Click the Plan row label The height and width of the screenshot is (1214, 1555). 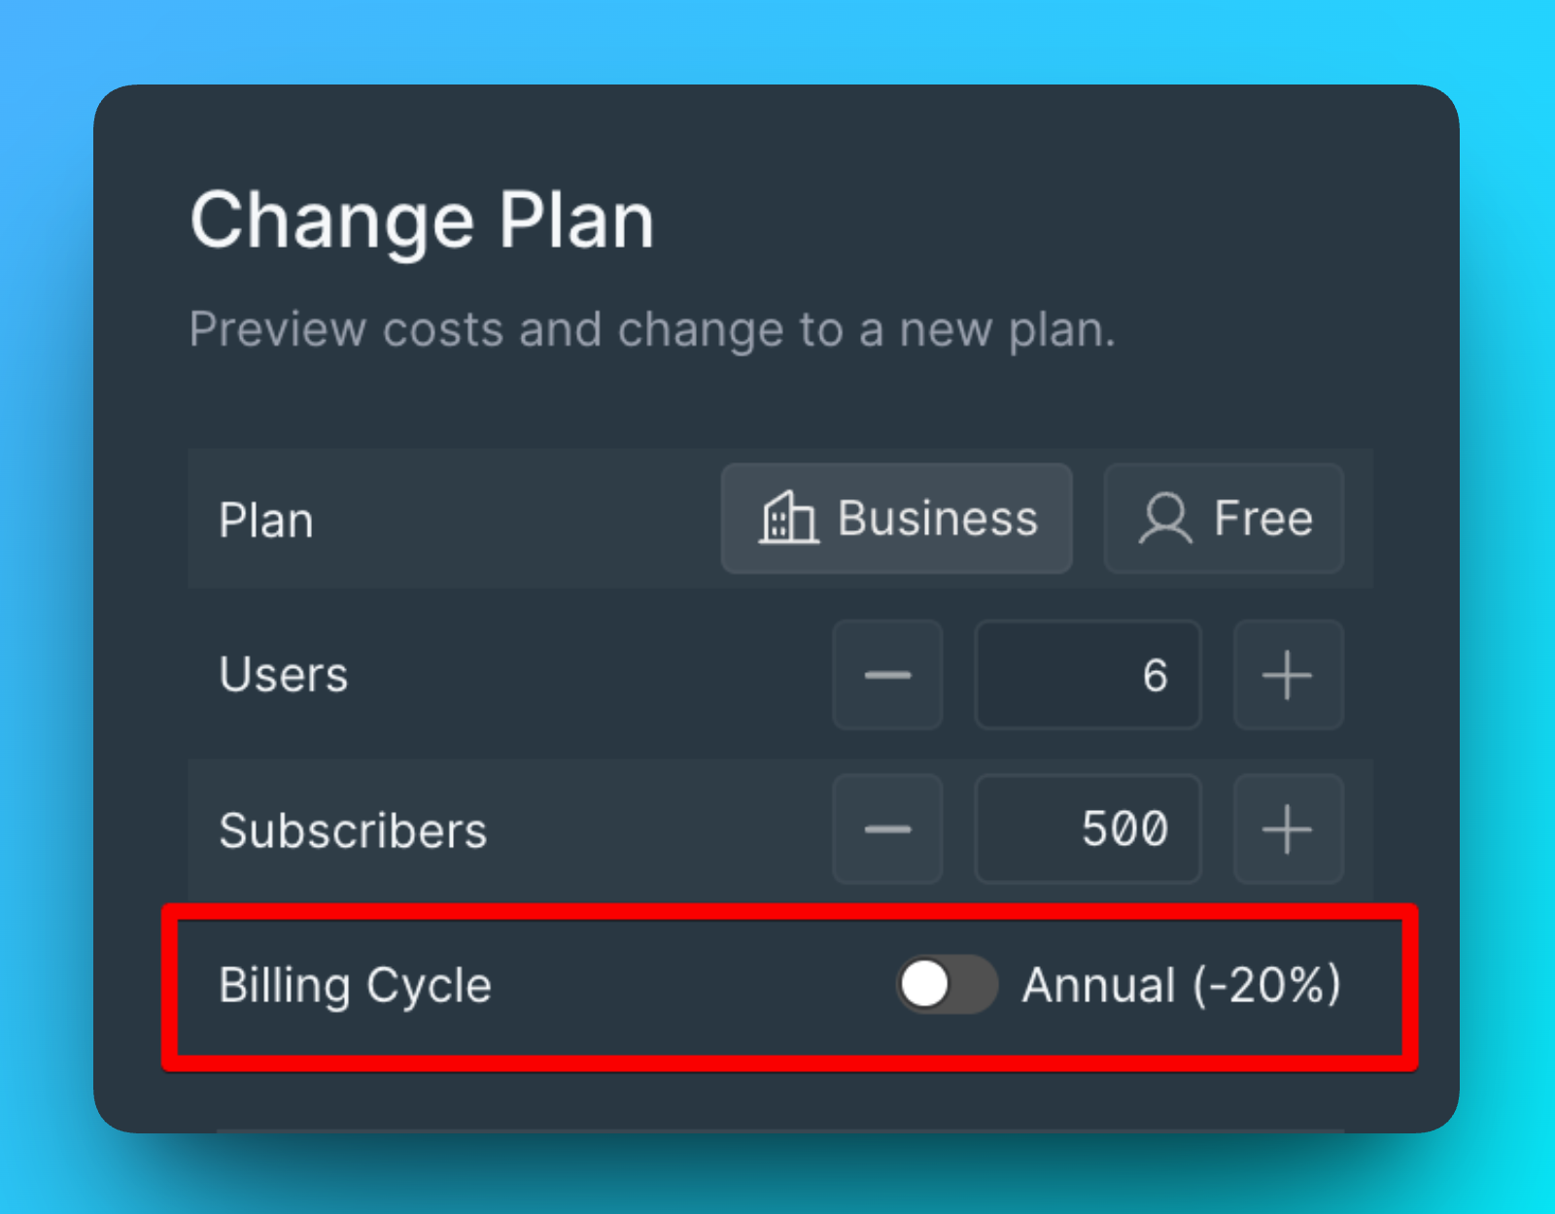coord(266,521)
